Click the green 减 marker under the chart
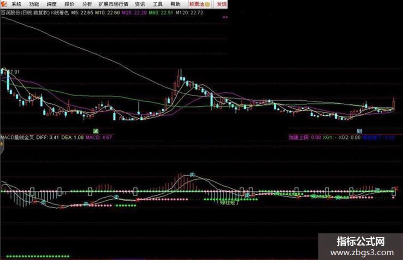 pos(96,131)
